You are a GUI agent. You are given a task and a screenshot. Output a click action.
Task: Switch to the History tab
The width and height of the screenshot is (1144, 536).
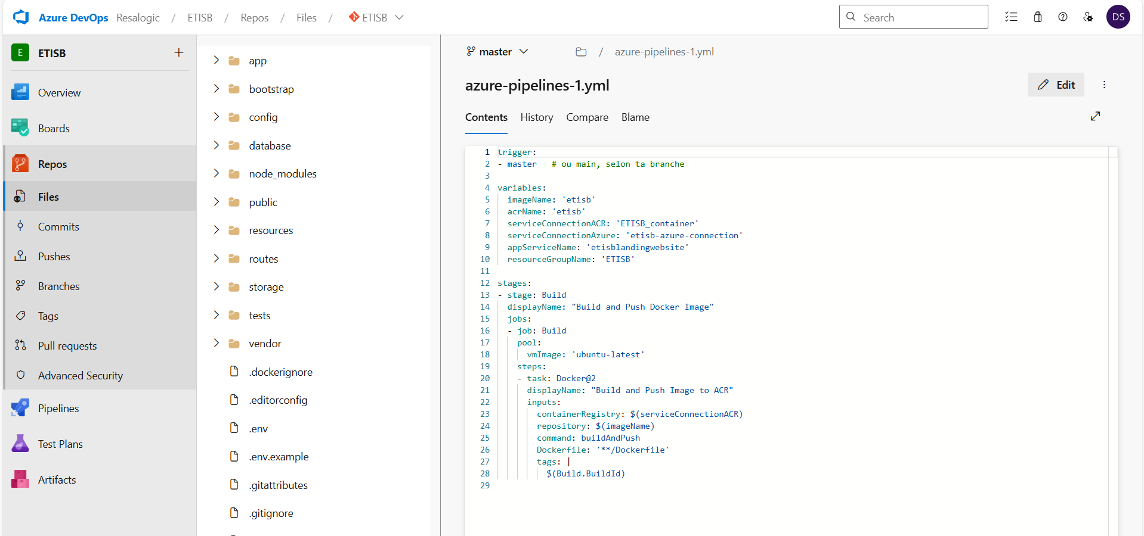[x=537, y=117]
